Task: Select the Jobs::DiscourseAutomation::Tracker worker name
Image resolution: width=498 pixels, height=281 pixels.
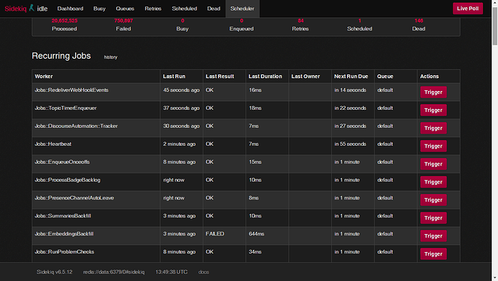Action: [77, 126]
